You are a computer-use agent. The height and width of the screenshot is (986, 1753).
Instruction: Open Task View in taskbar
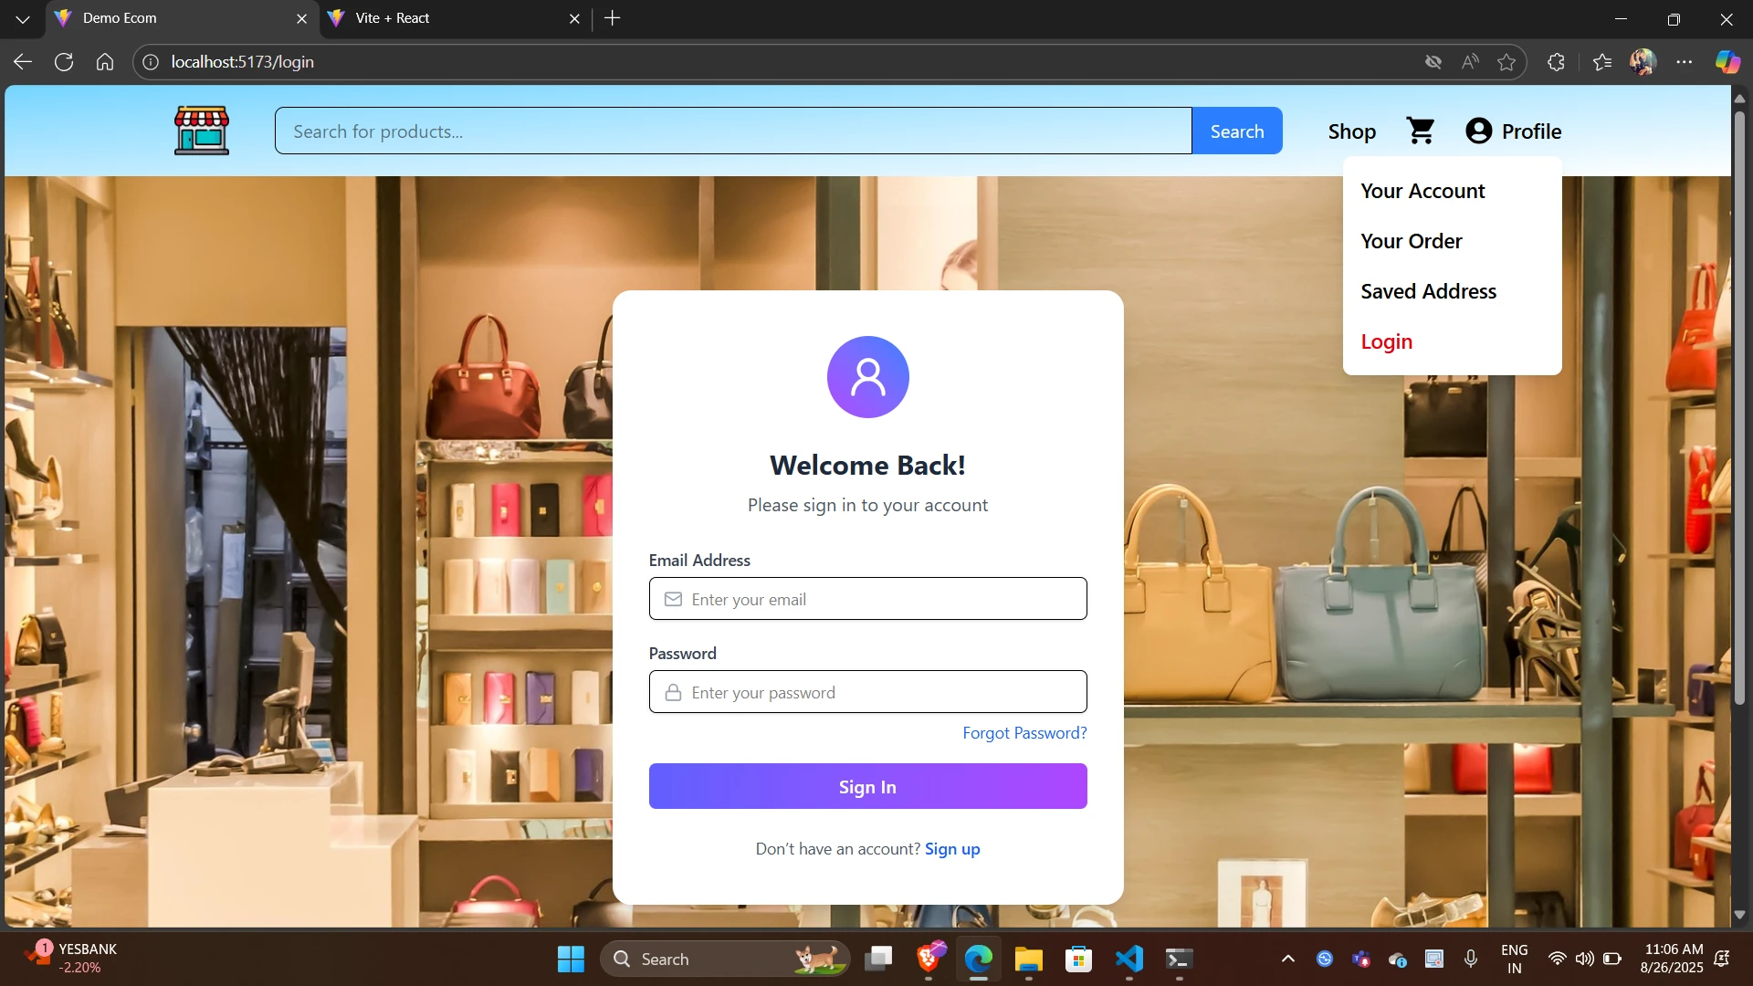(x=878, y=959)
